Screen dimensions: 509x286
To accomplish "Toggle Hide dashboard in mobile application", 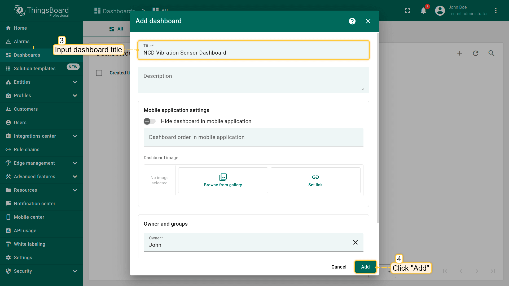I will tap(150, 121).
